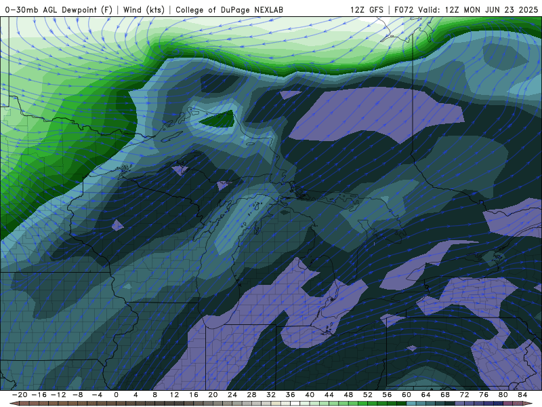This screenshot has height=407, width=542.
Task: Click the '12' value on the color scale
Action: pyautogui.click(x=174, y=395)
